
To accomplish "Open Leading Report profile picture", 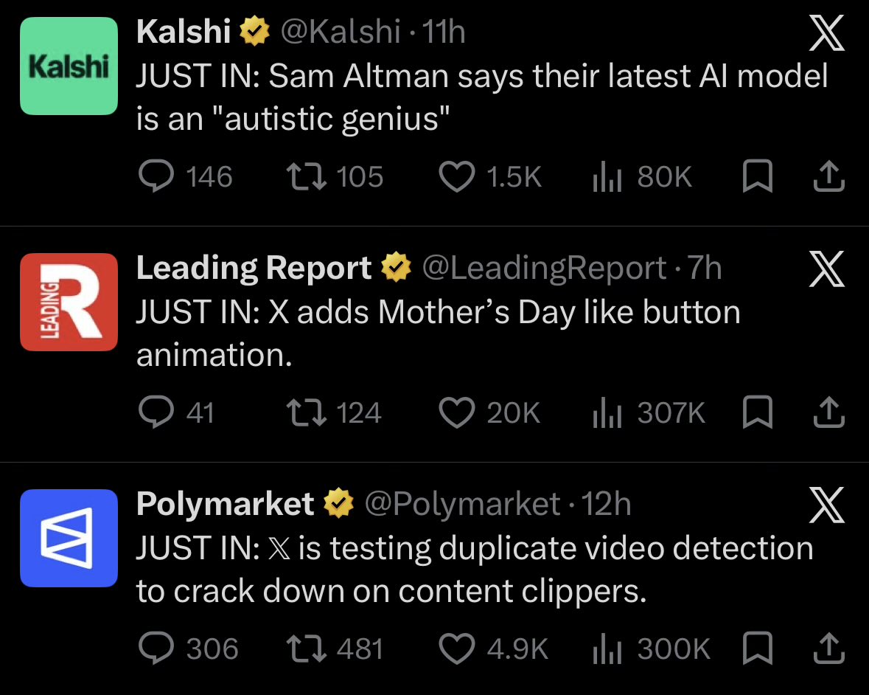I will 69,302.
